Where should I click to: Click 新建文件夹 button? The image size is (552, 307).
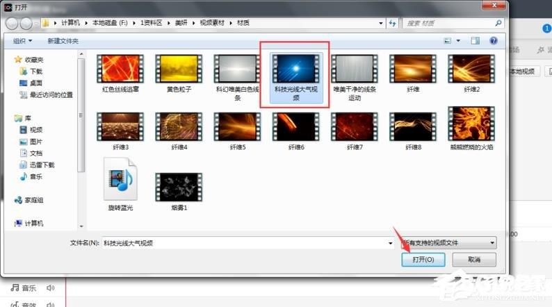click(x=63, y=41)
